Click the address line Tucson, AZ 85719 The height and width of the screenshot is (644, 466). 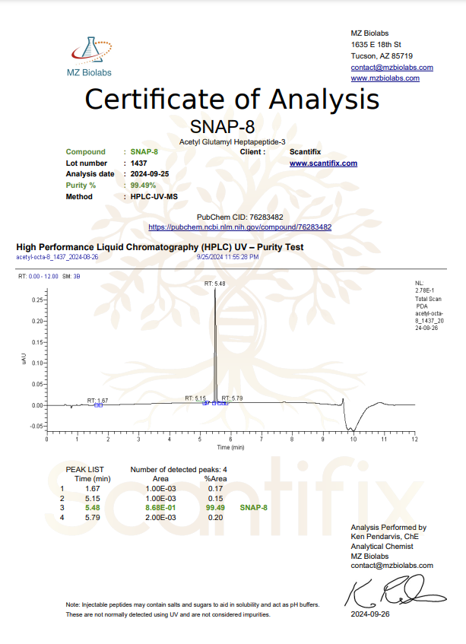382,56
